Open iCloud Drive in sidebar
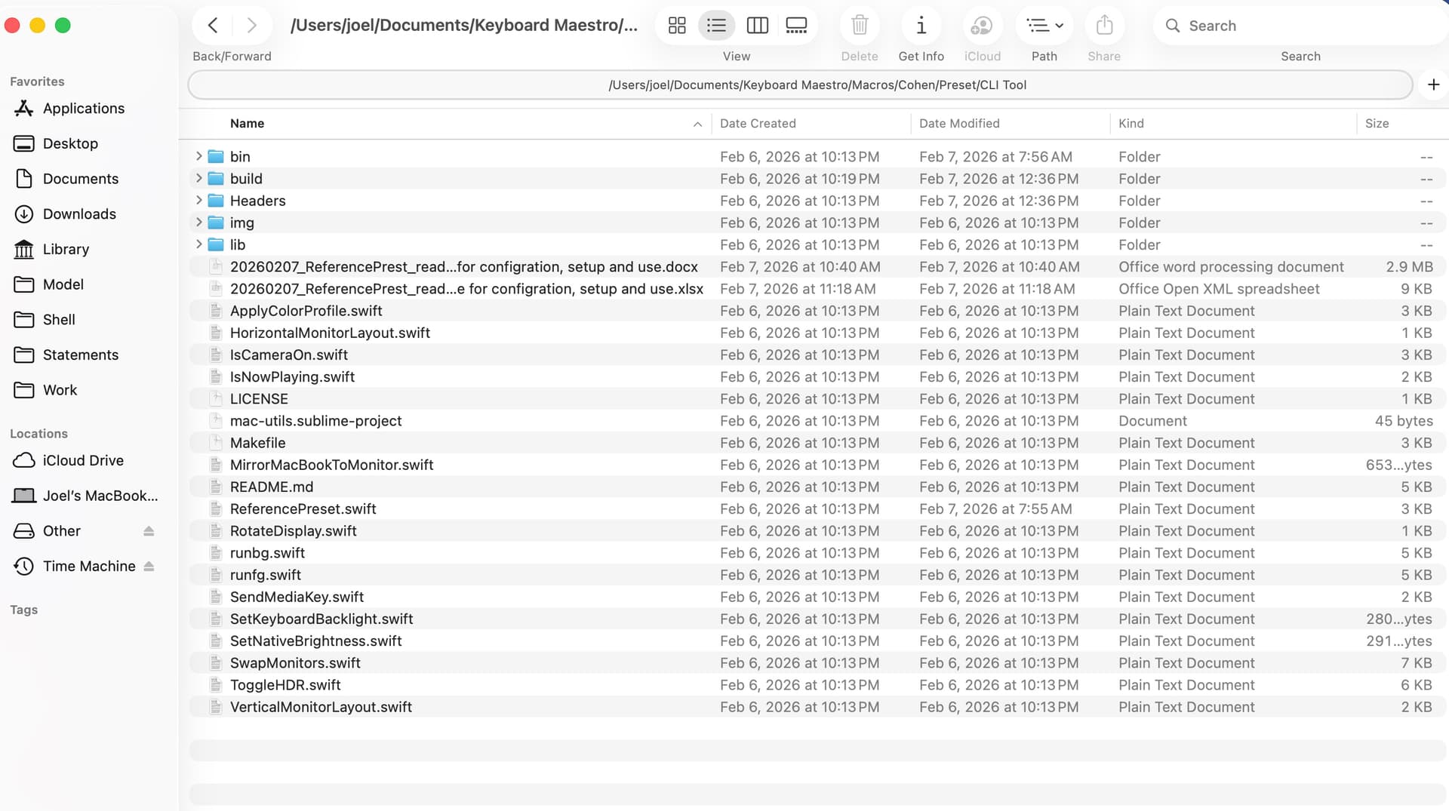This screenshot has width=1449, height=811. coord(83,461)
